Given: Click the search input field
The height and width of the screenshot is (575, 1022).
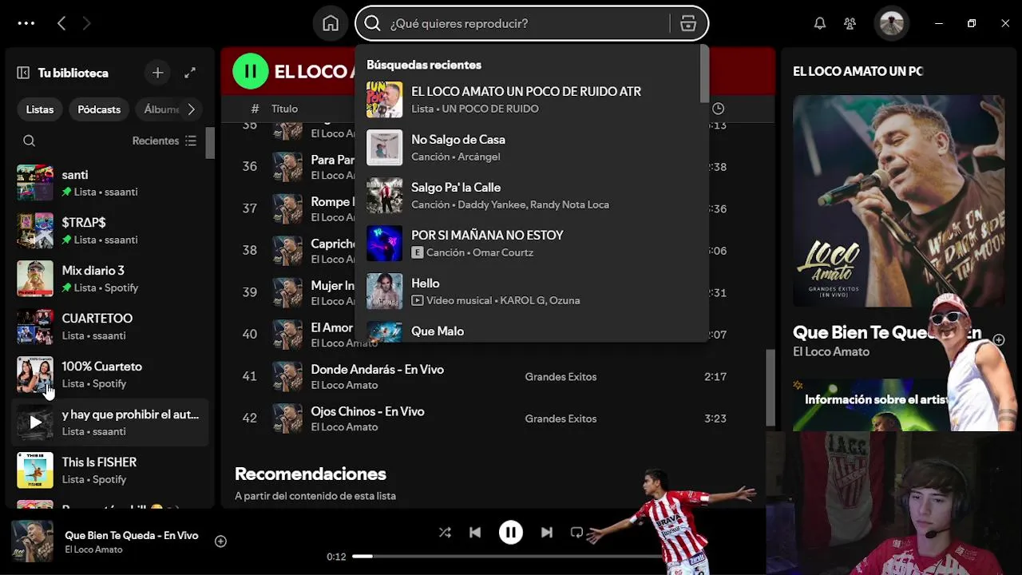Looking at the screenshot, I should point(527,23).
